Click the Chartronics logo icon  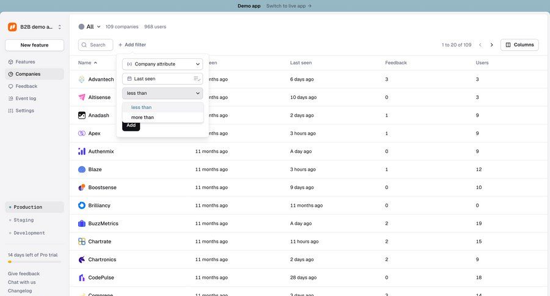(x=82, y=259)
